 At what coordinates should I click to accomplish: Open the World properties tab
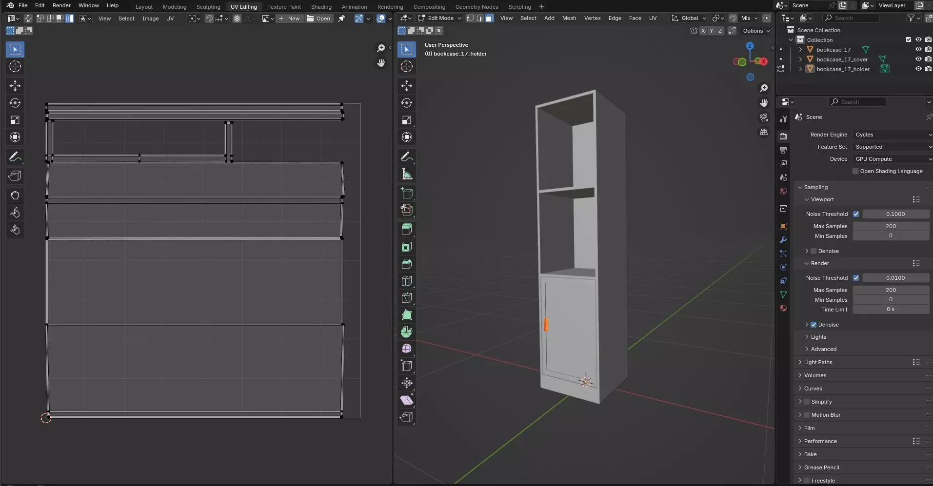click(783, 191)
